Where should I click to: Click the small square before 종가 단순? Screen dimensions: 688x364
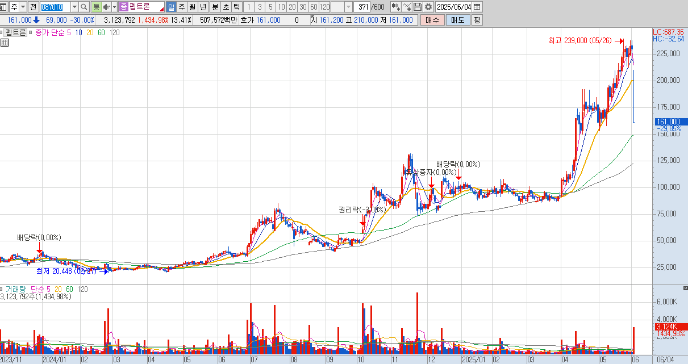tap(31, 32)
